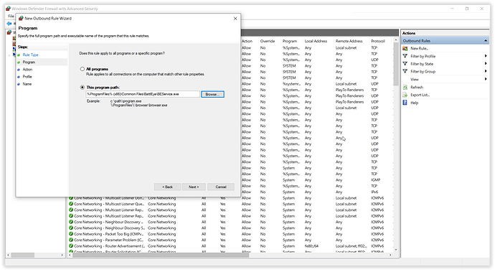Collapse the Outbound Rules actions section
Viewport: 495px width, 270px height.
[x=486, y=41]
